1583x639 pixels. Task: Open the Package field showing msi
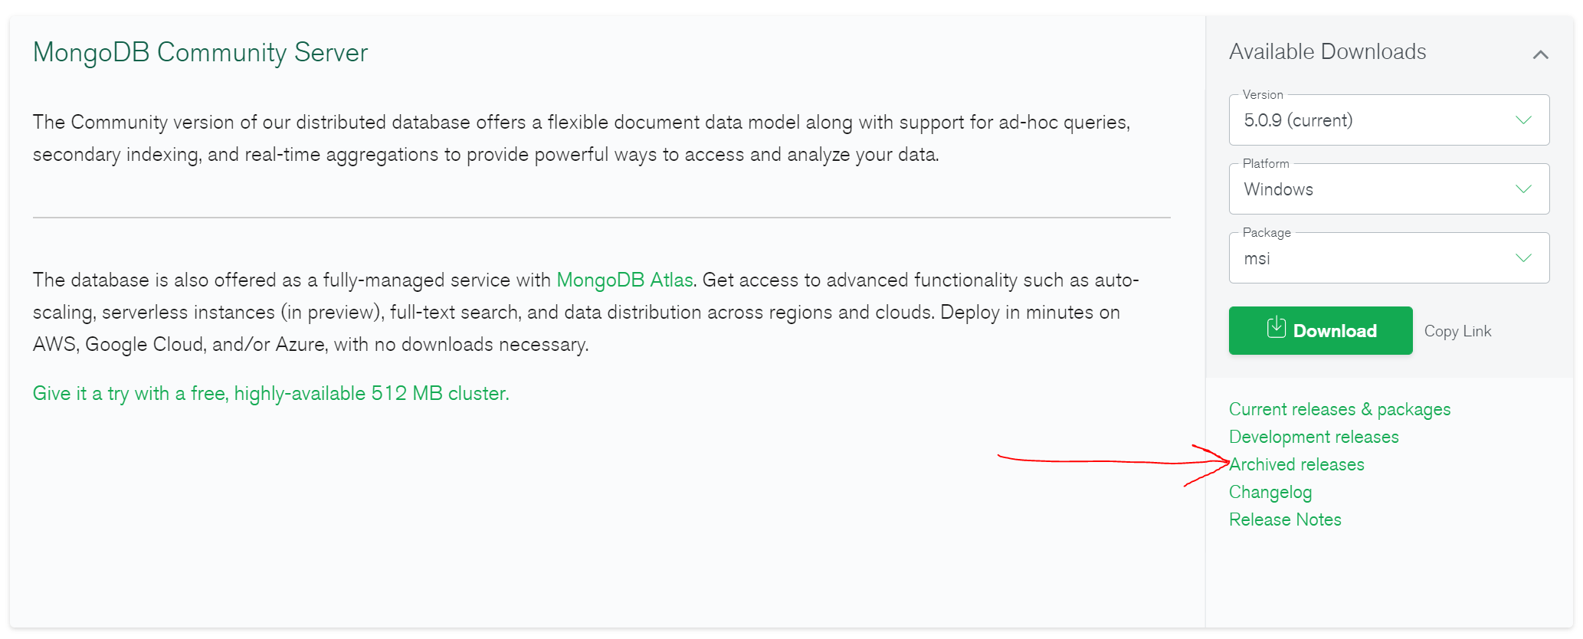[x=1372, y=258]
